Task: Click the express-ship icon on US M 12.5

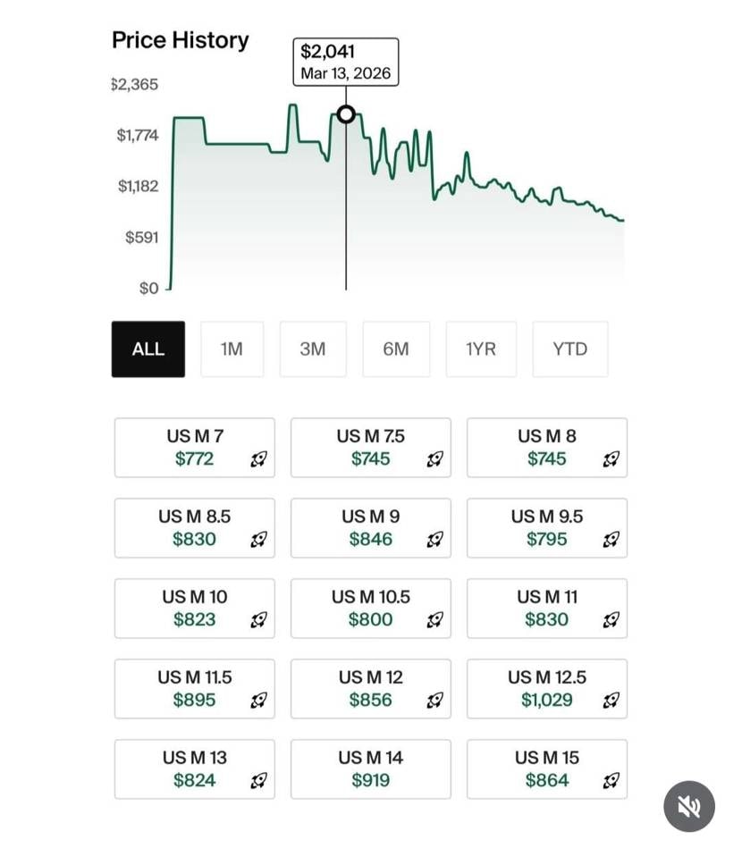Action: tap(611, 701)
